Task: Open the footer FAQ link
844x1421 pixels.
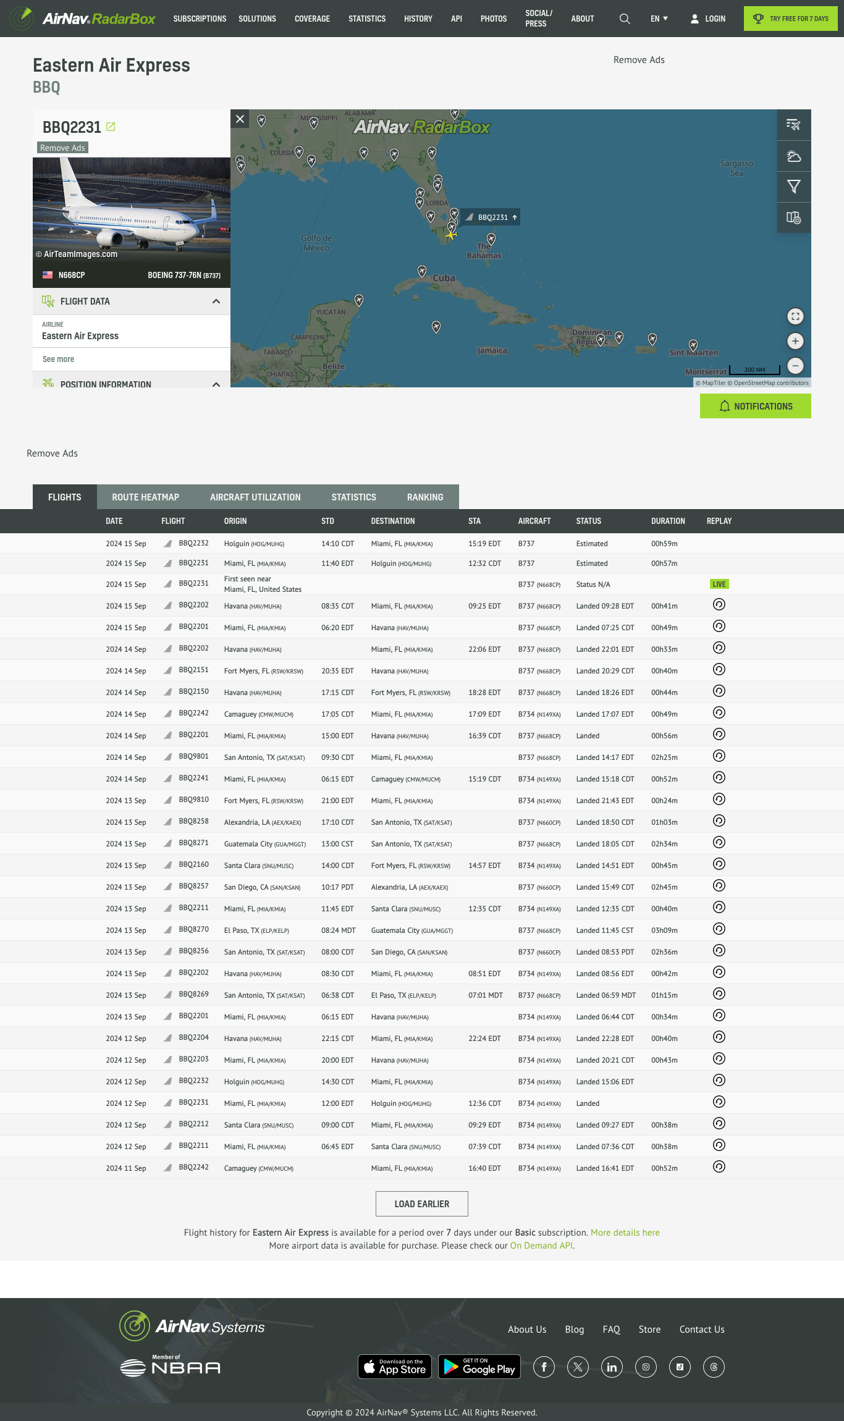Action: [x=612, y=1330]
